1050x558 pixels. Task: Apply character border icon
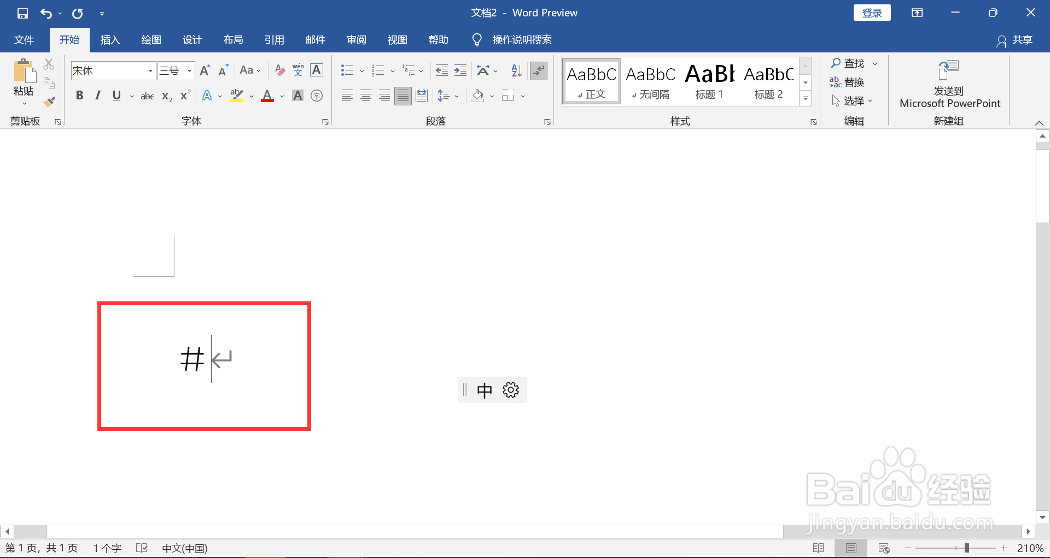tap(317, 70)
